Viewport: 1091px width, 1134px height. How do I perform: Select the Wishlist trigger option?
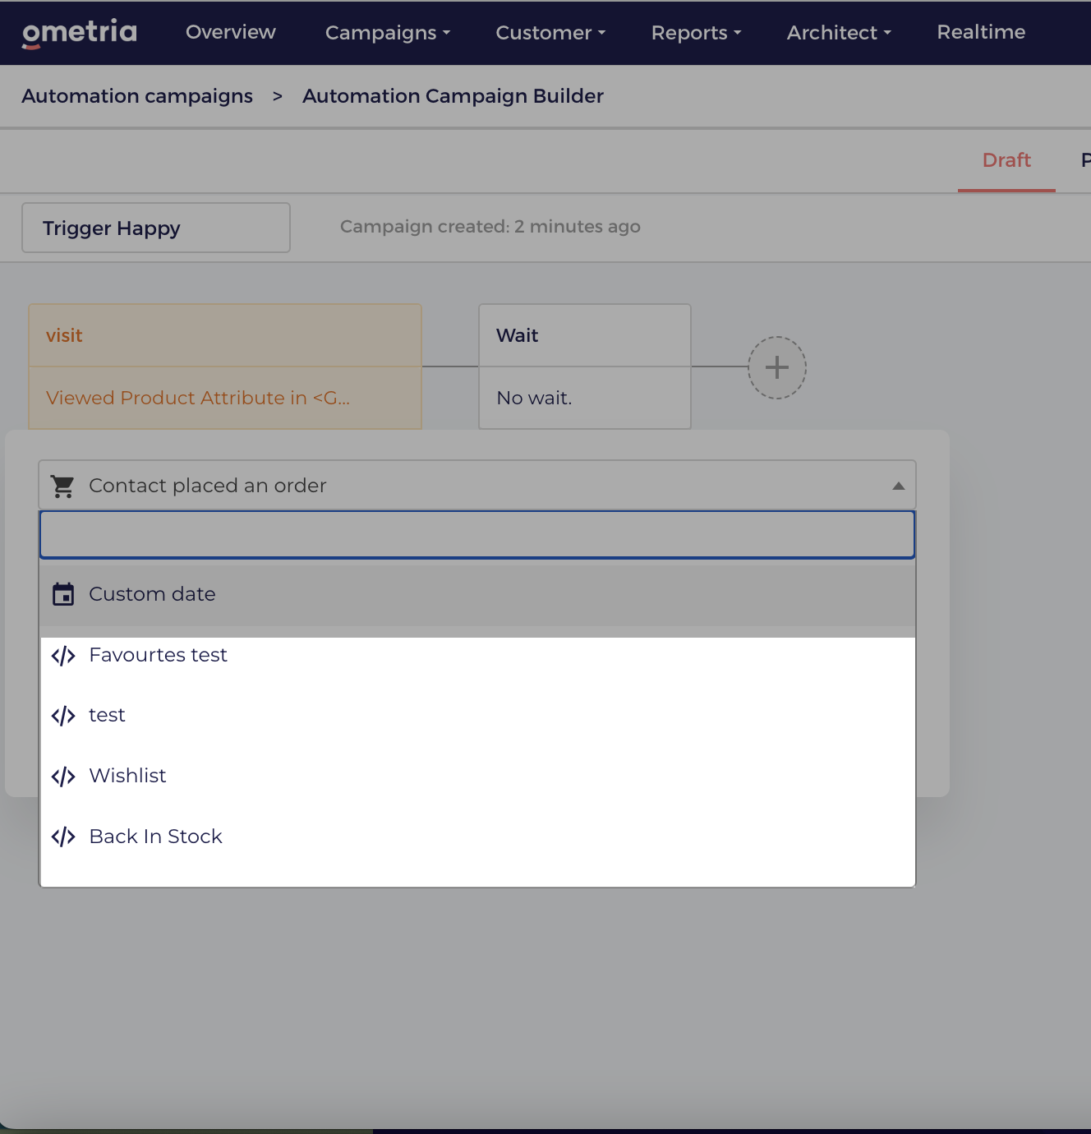[x=477, y=777]
